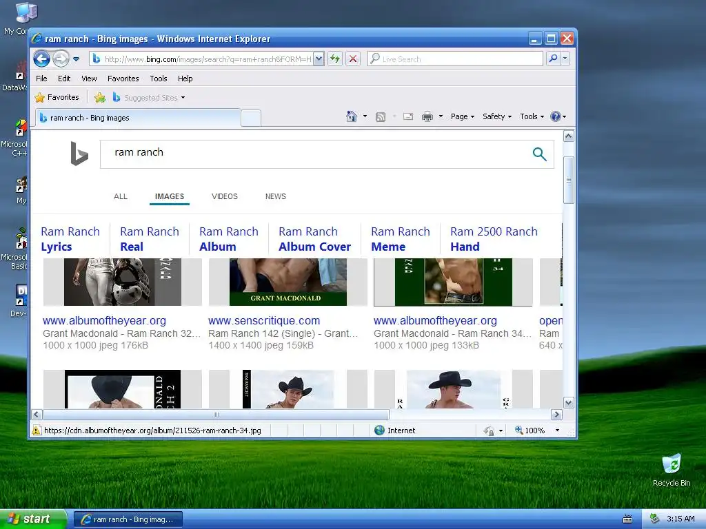Open the Help menu
The height and width of the screenshot is (529, 706).
pyautogui.click(x=185, y=79)
